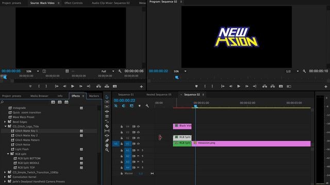Select the Slip tool
330x185 pixels.
107,131
